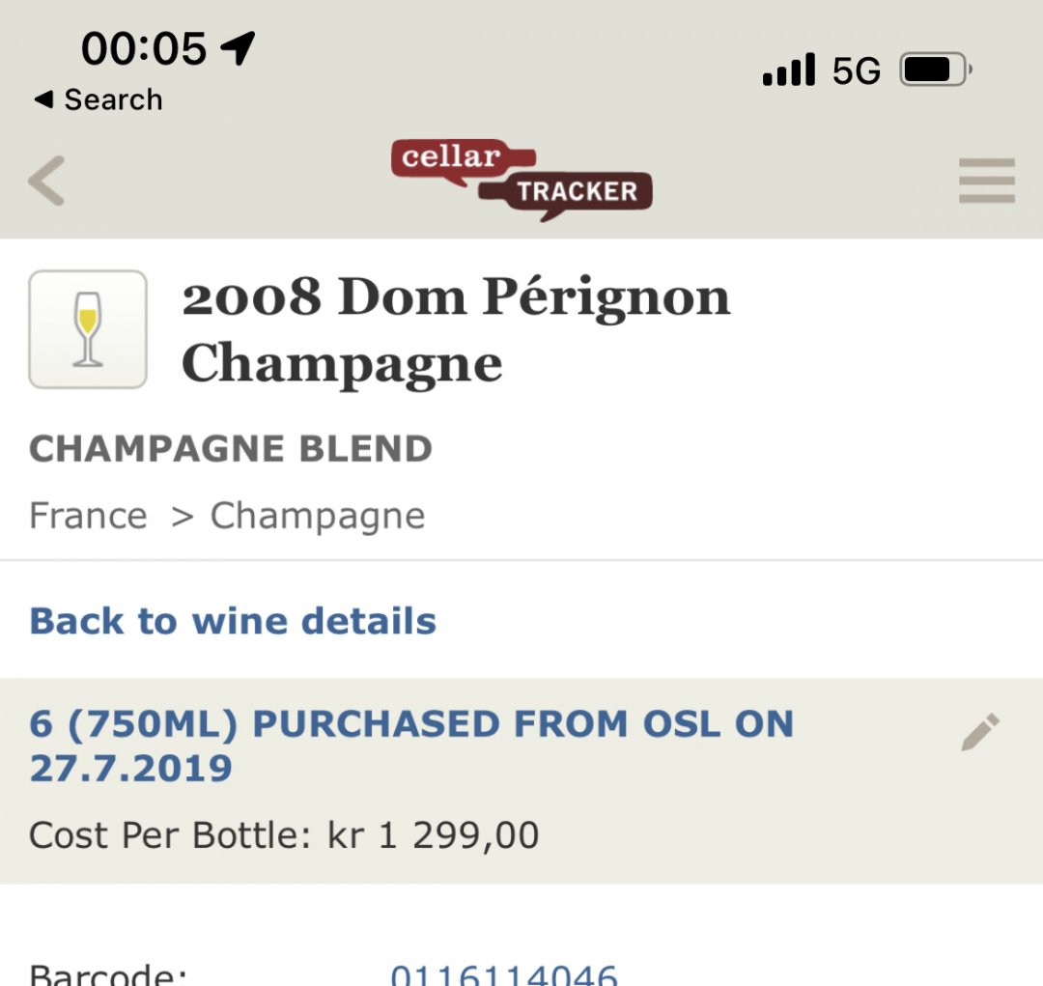Open the hamburger menu
The width and height of the screenshot is (1043, 986).
(x=986, y=181)
